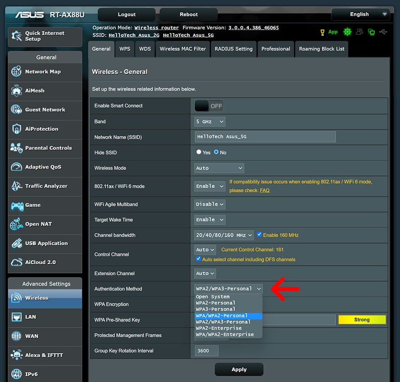The width and height of the screenshot is (400, 382).
Task: Switch to the WPS tab
Action: click(x=125, y=49)
